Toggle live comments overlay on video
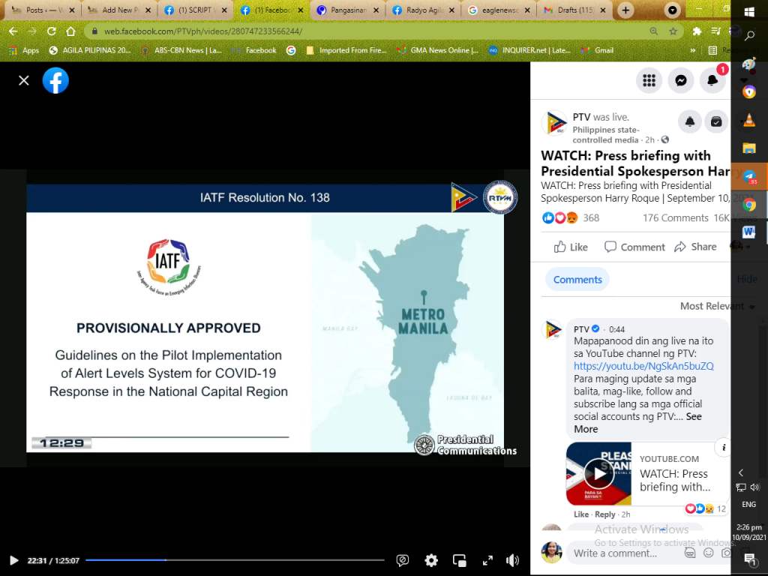The width and height of the screenshot is (768, 576). pyautogui.click(x=403, y=560)
